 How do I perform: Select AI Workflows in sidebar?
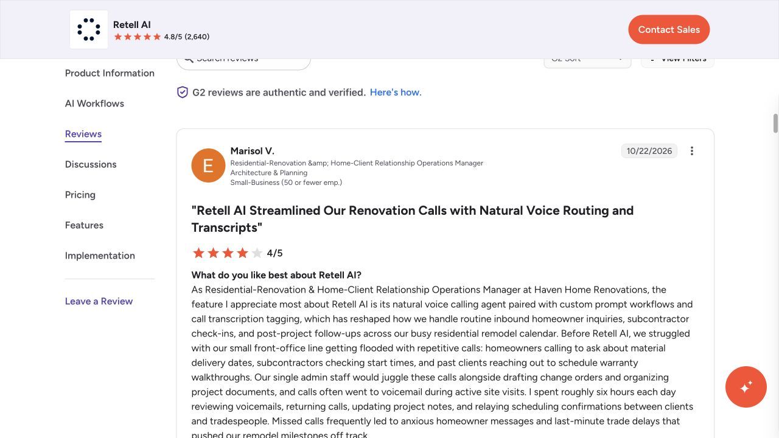coord(94,103)
